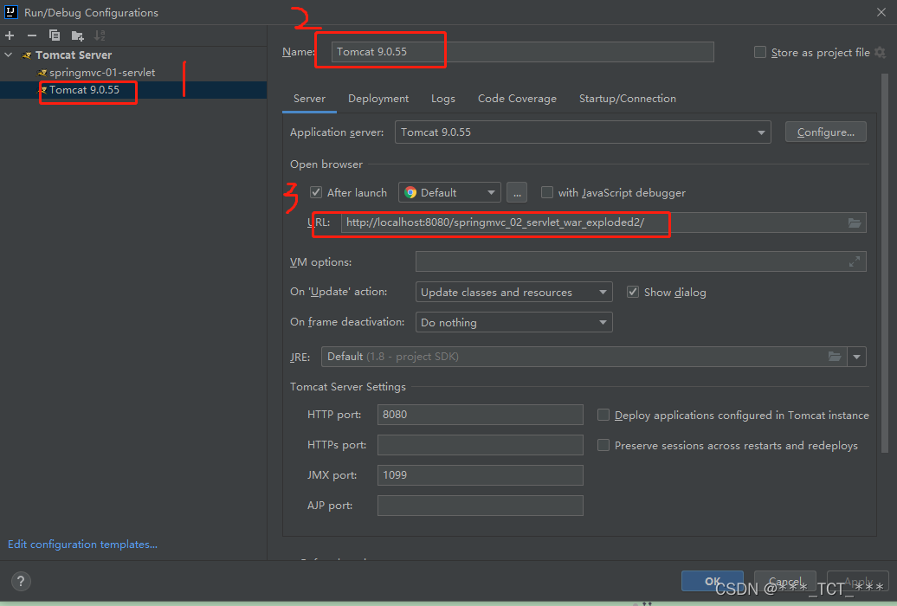Click the expand icon in VM options field
897x606 pixels.
coord(854,261)
